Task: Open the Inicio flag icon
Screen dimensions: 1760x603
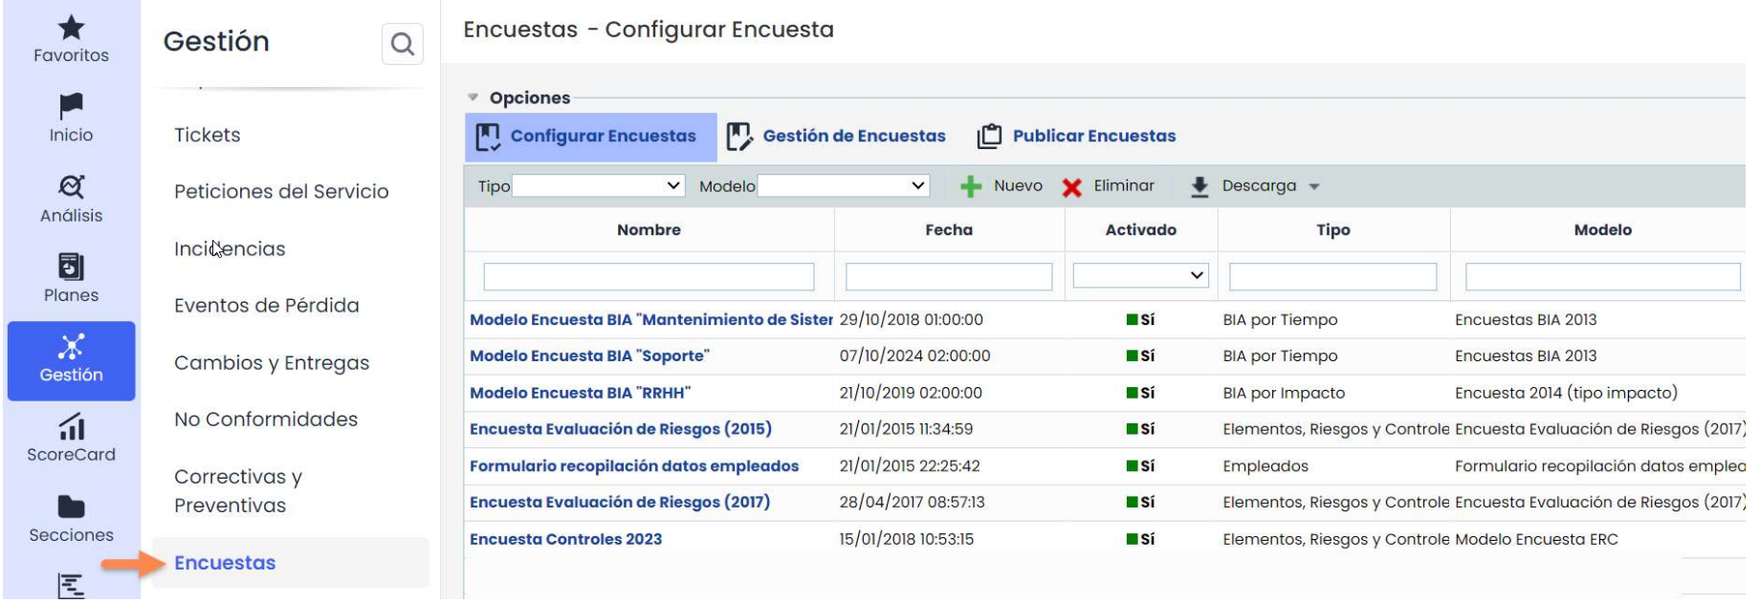Action: tap(71, 106)
